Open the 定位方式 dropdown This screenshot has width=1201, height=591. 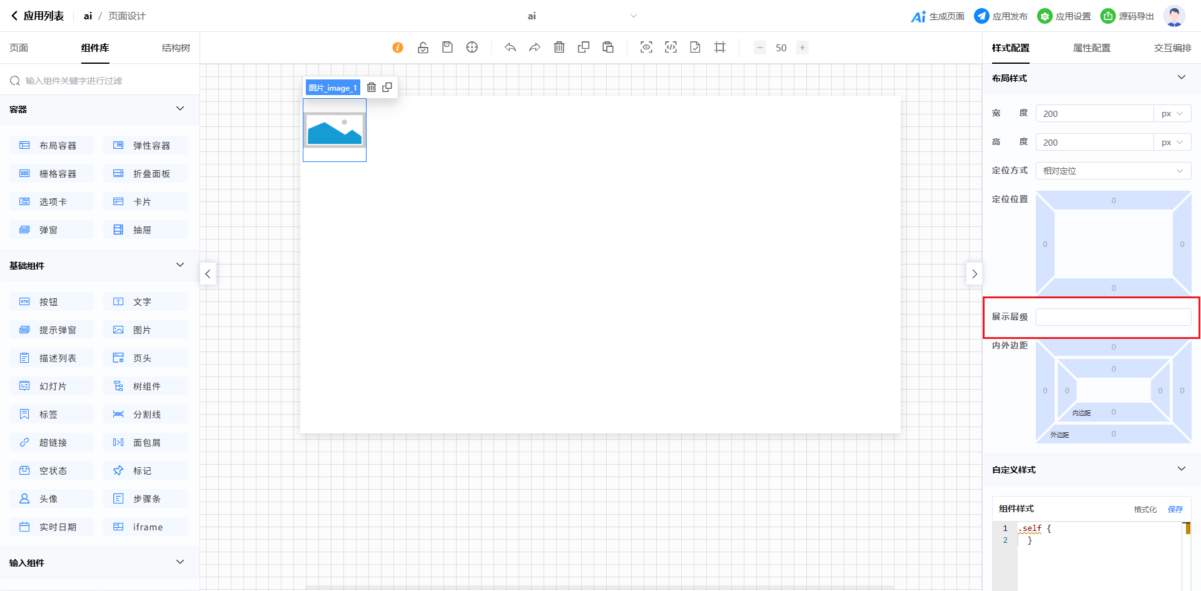(1113, 171)
